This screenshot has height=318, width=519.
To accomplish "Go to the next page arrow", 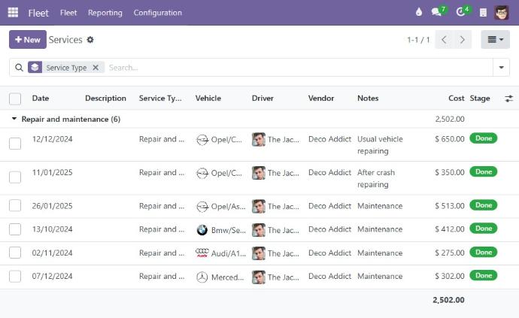I will coord(463,40).
